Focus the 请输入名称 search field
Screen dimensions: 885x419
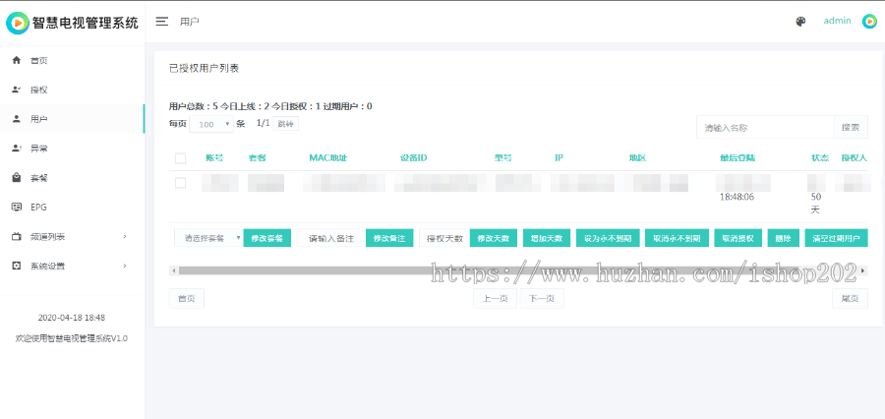tap(765, 127)
